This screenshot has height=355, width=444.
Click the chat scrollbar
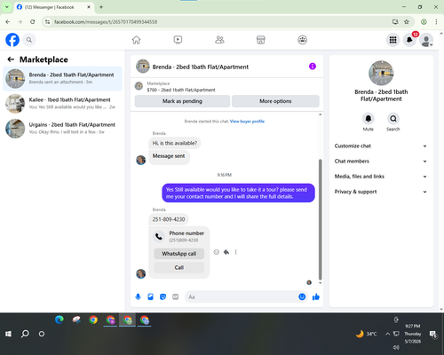coord(320,219)
